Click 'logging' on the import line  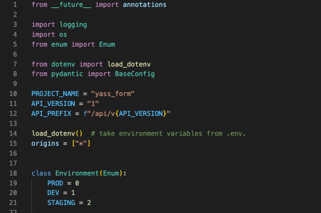click(x=73, y=25)
